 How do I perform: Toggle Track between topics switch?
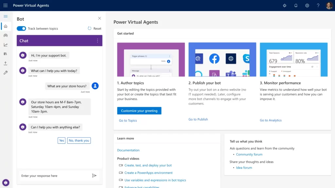(21, 28)
